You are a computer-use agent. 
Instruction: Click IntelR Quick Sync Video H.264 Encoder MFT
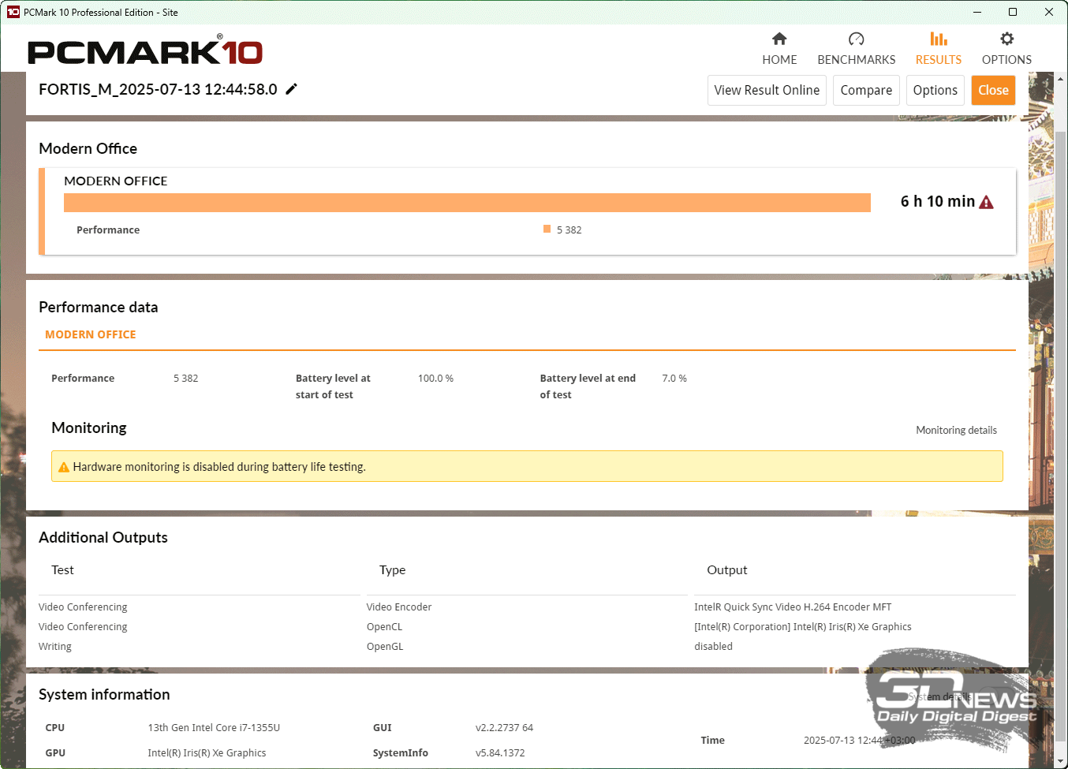point(793,607)
